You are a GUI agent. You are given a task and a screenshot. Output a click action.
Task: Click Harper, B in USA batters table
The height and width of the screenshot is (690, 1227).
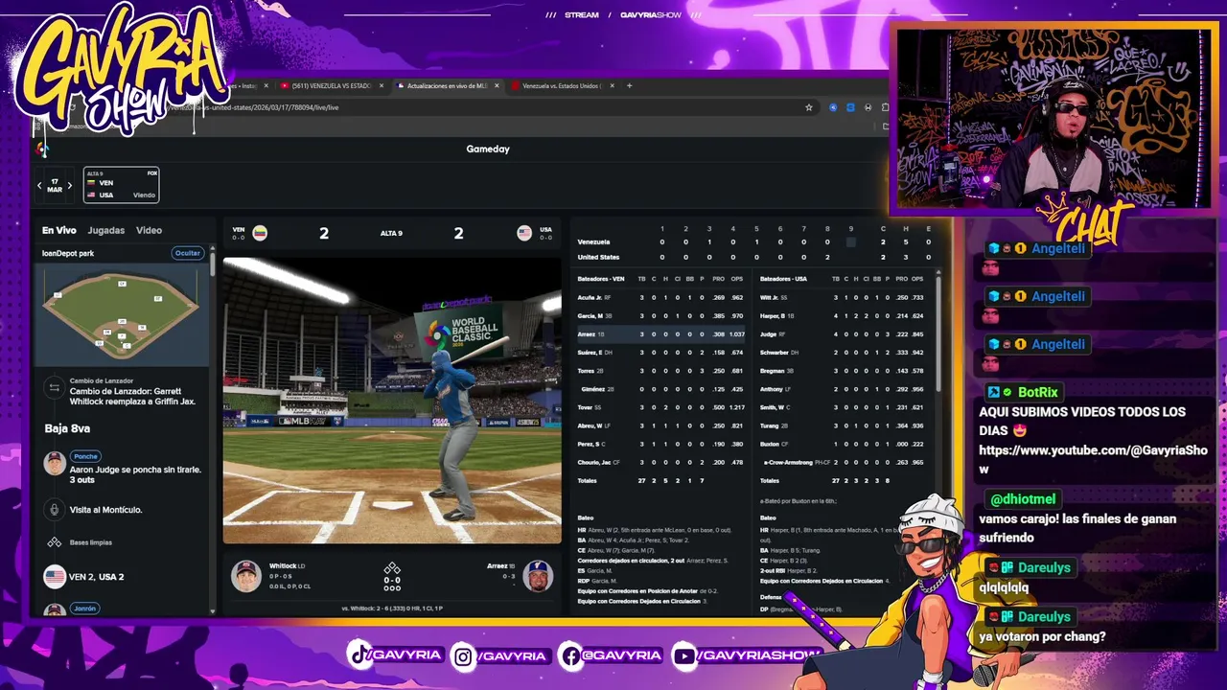click(772, 316)
